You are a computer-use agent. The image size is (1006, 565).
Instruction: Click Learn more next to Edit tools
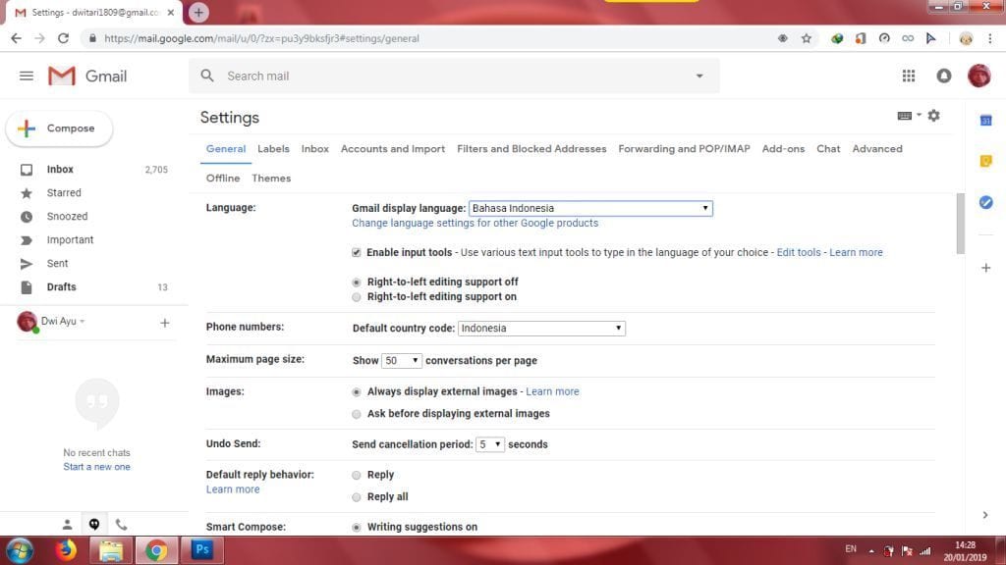tap(856, 252)
